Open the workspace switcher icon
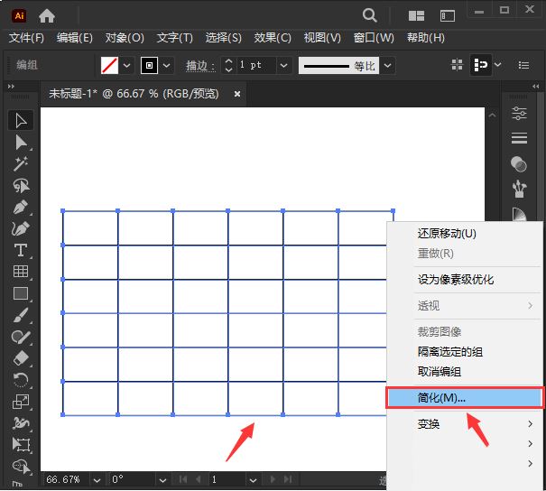546x491 pixels. (x=448, y=16)
